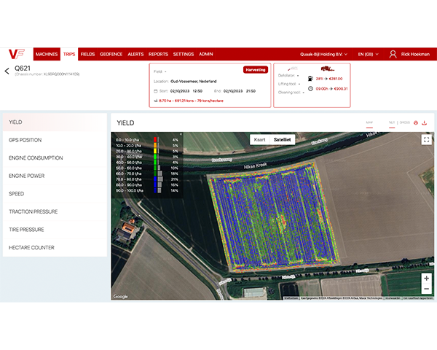Viewport: 437px width, 350px height.
Task: Click the Google logo on the map
Action: 120,297
